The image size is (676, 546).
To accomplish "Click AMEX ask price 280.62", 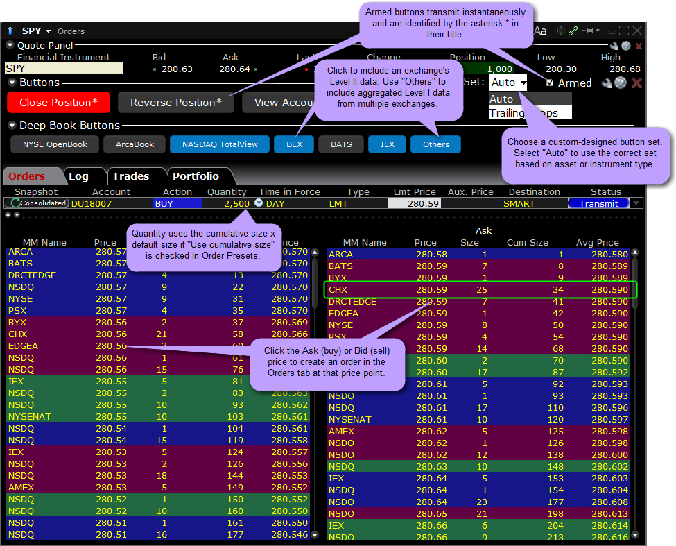I will (x=431, y=432).
